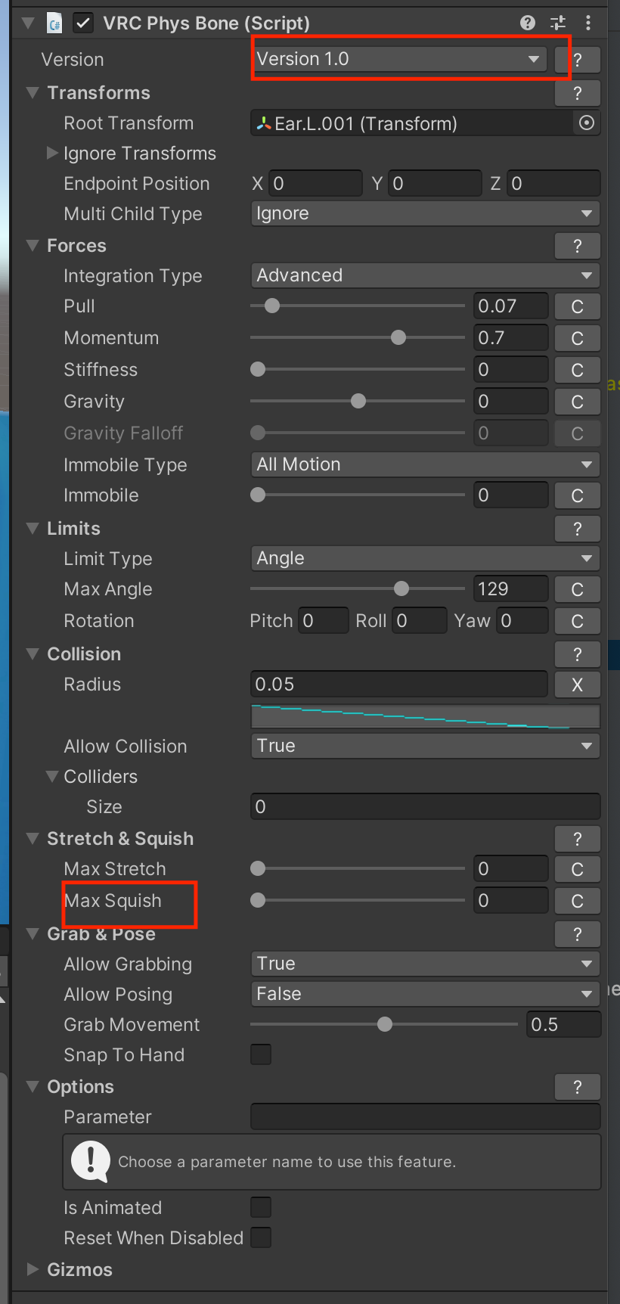Toggle curve button C for Immobile
Viewport: 620px width, 1304px height.
pos(578,495)
